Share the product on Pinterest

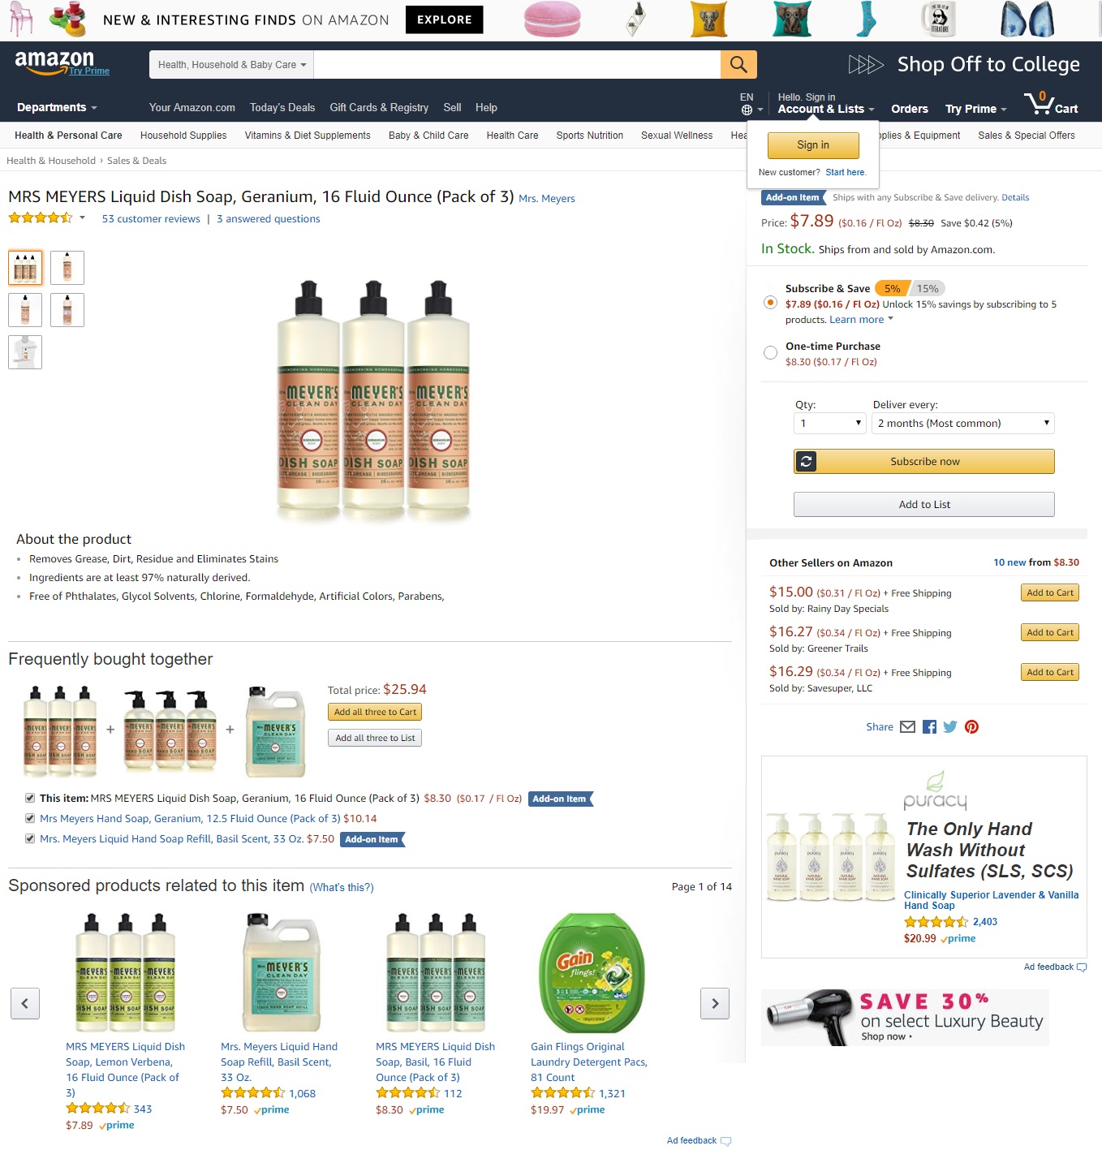coord(971,727)
